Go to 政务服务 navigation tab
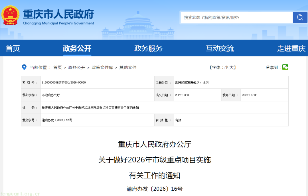This screenshot has height=196, width=308. (x=148, y=48)
